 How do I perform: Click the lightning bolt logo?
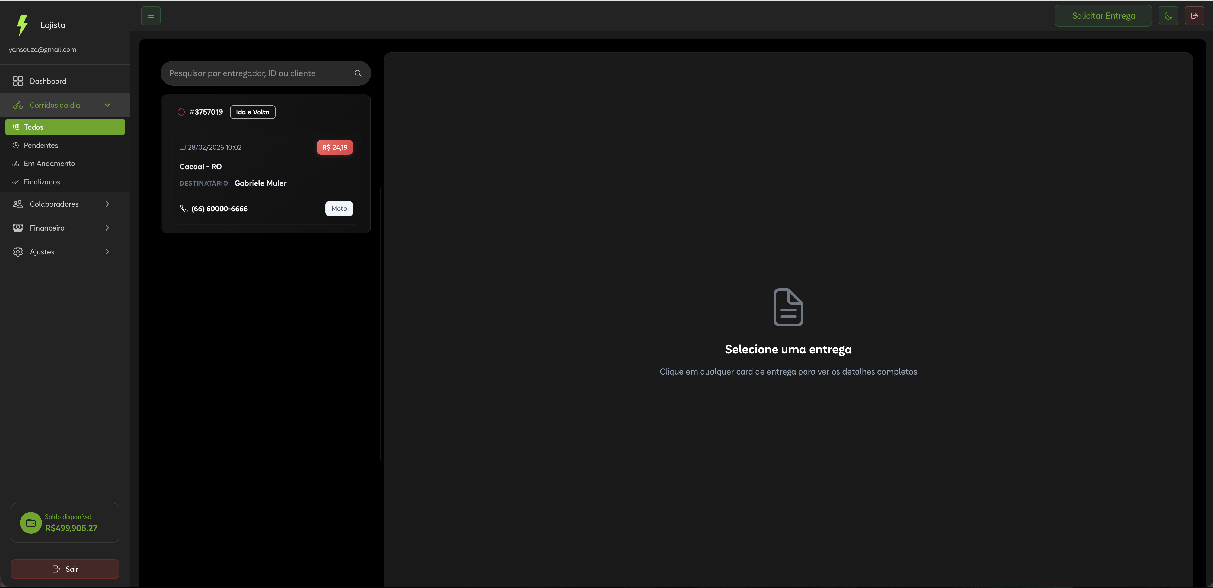pos(22,25)
